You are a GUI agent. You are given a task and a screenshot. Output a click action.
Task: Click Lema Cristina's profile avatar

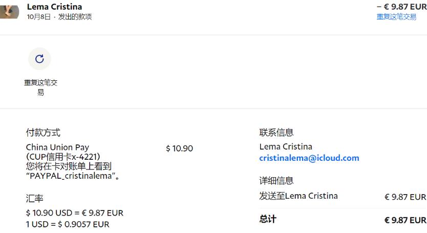(x=9, y=11)
